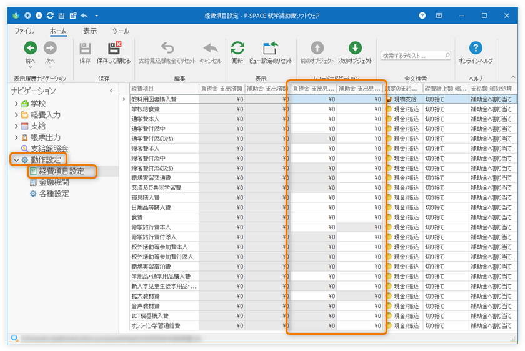
Task: Click the title bar help question icon
Action: pyautogui.click(x=422, y=16)
